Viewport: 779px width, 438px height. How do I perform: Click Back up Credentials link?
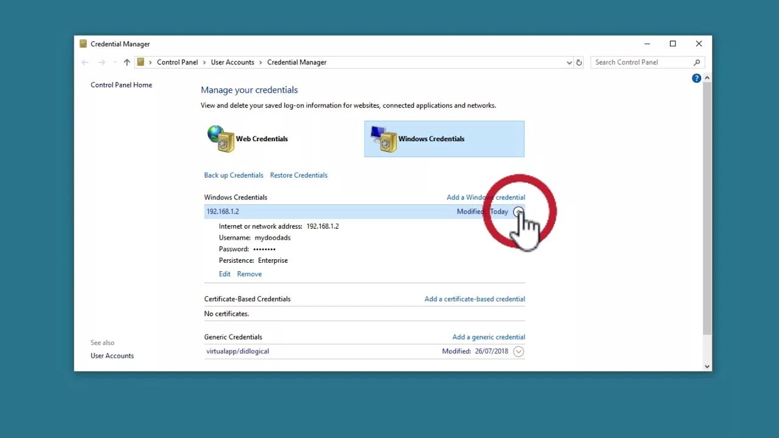pyautogui.click(x=234, y=175)
